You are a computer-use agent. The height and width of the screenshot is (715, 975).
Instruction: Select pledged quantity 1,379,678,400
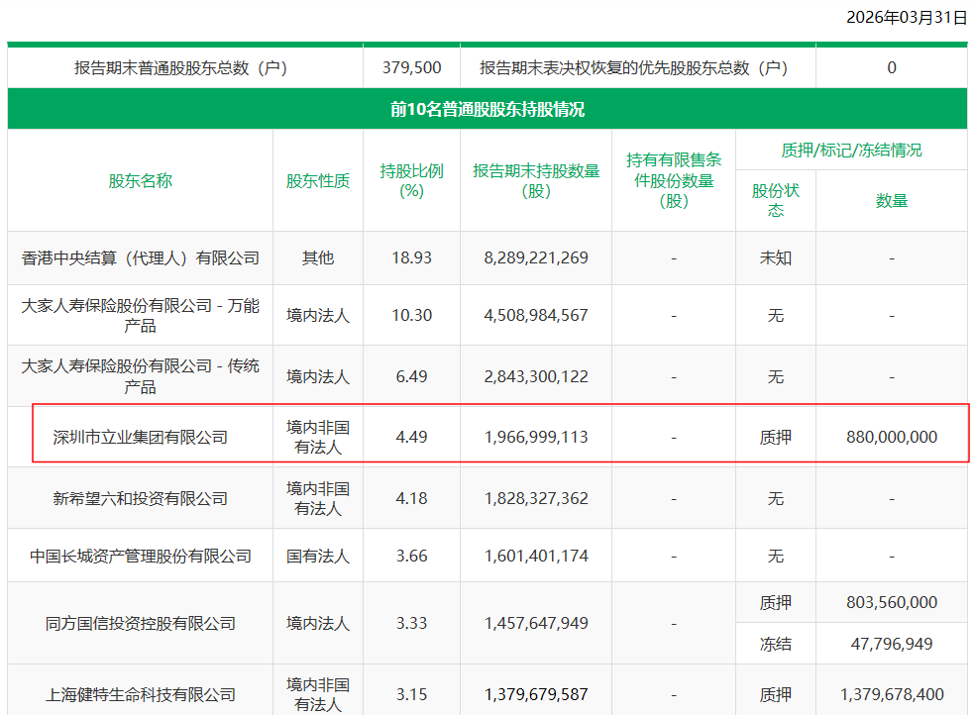click(x=892, y=694)
